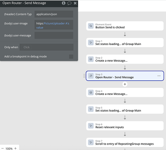Viewport: 166px width, 150px height.
Task: Click the Only when condition field
Action: 46,47
